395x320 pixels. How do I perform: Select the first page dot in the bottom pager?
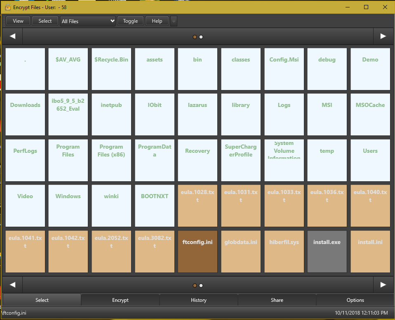click(195, 285)
